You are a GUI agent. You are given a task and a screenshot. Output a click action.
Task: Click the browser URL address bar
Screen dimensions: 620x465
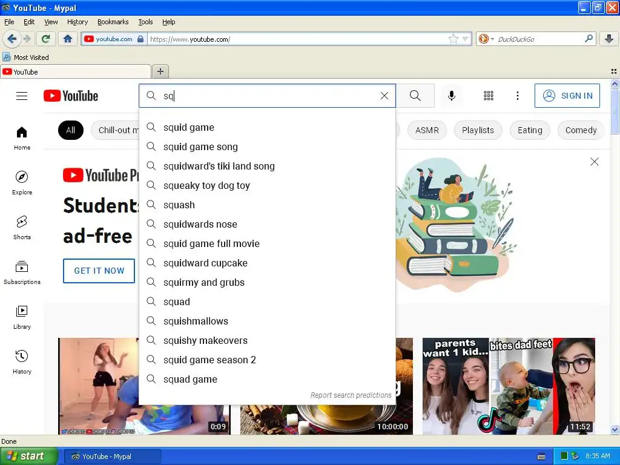[x=297, y=39]
